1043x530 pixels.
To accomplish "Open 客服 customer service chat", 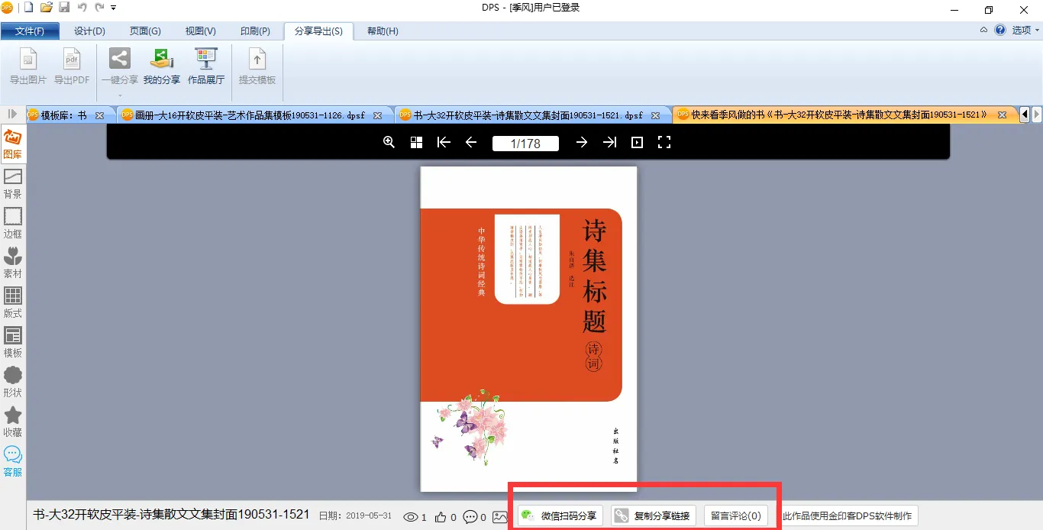I will pos(13,461).
